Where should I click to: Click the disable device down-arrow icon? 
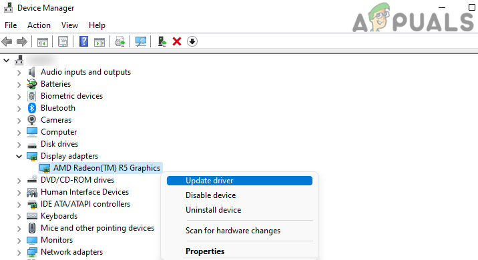coord(192,41)
